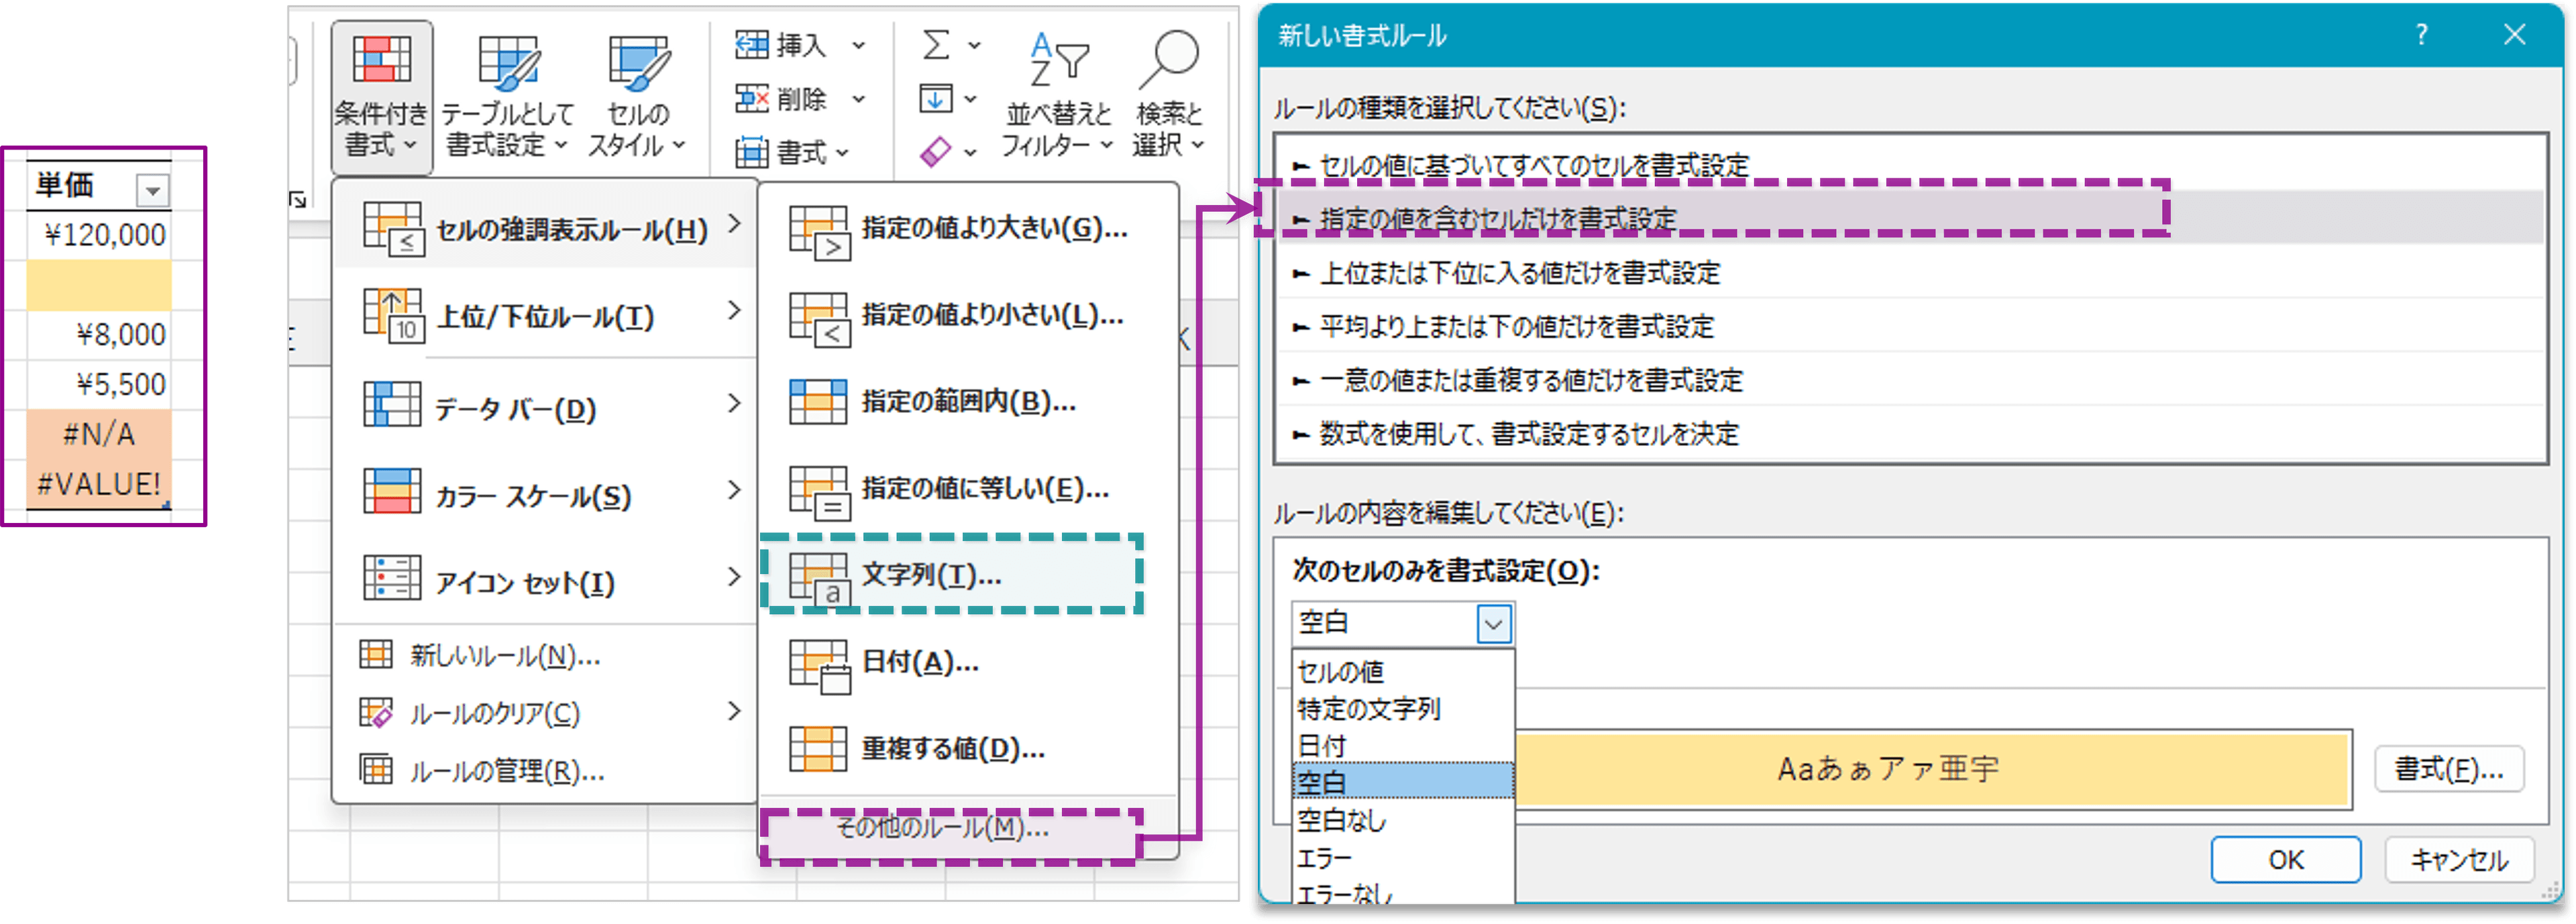Confirm the rule with OK button
This screenshot has height=924, width=2576.
pyautogui.click(x=2285, y=859)
